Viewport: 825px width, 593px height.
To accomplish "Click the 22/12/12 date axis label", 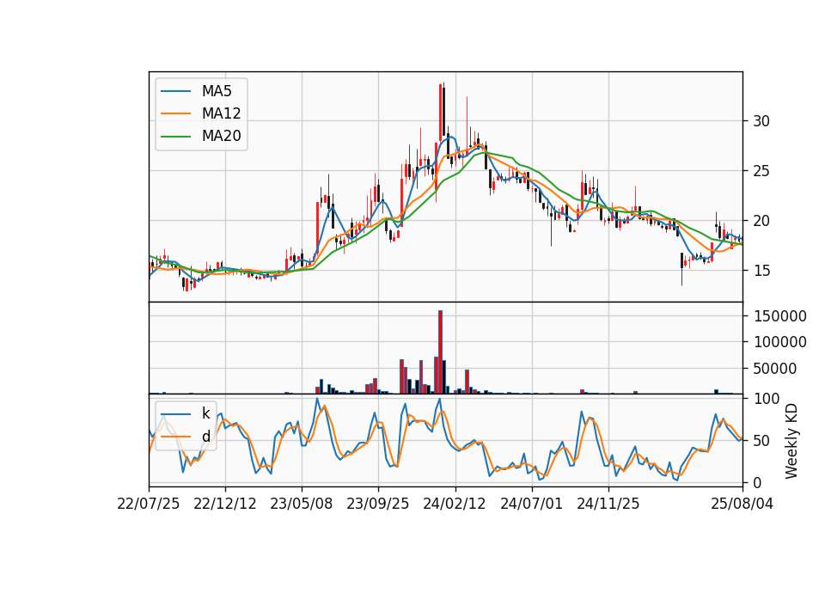I will [225, 504].
